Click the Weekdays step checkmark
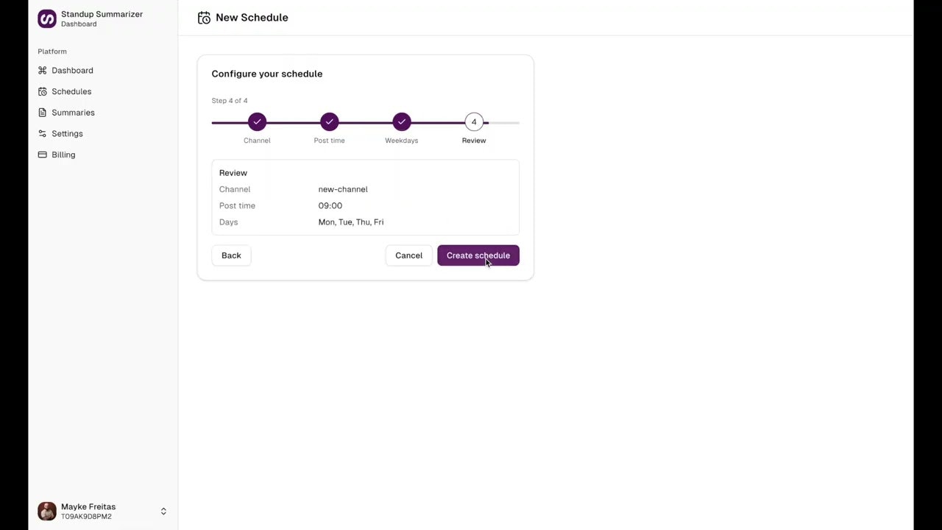The width and height of the screenshot is (942, 530). click(x=401, y=121)
